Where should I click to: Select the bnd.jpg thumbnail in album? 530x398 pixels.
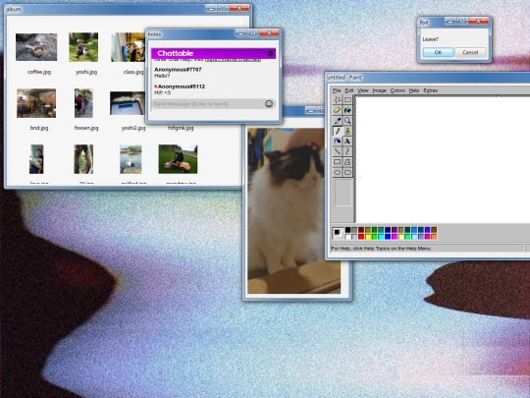[36, 103]
